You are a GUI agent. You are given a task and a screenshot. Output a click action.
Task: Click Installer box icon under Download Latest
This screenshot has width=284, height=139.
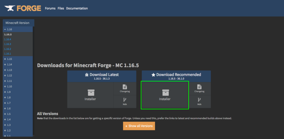[90, 93]
